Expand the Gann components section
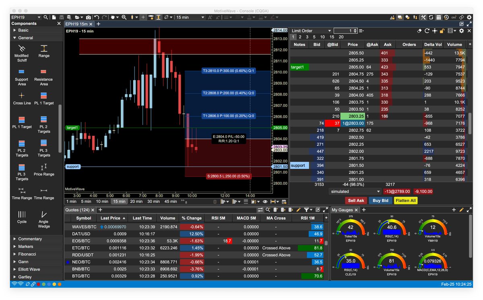This screenshot has height=300, width=483. [36, 261]
